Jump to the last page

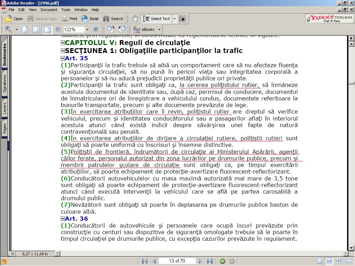[210, 261]
